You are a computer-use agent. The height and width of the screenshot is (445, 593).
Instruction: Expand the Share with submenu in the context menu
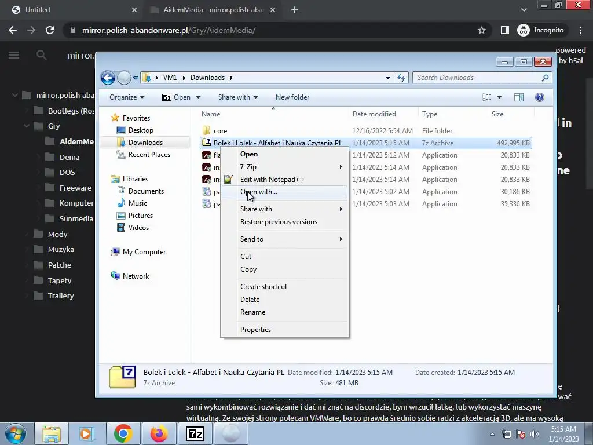(x=284, y=209)
